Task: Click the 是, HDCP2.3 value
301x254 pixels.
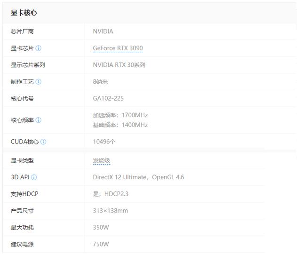Action: click(x=111, y=194)
